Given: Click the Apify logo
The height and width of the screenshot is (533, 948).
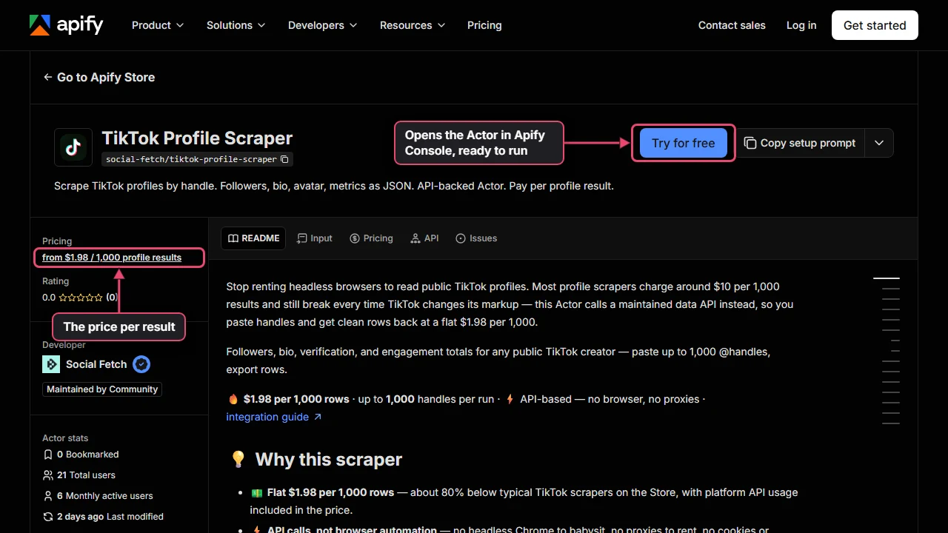Looking at the screenshot, I should point(66,25).
